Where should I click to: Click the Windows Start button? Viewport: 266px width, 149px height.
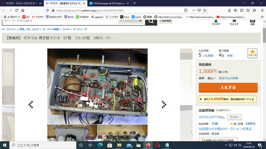point(5,145)
